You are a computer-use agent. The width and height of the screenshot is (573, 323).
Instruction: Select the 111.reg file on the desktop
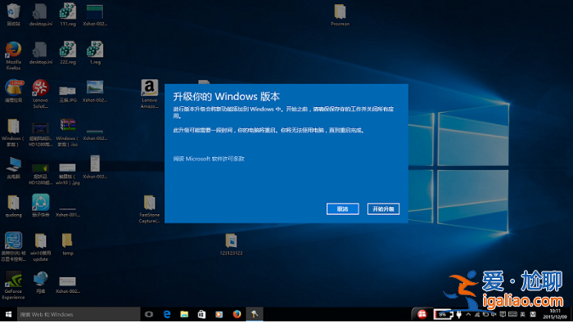coord(68,15)
